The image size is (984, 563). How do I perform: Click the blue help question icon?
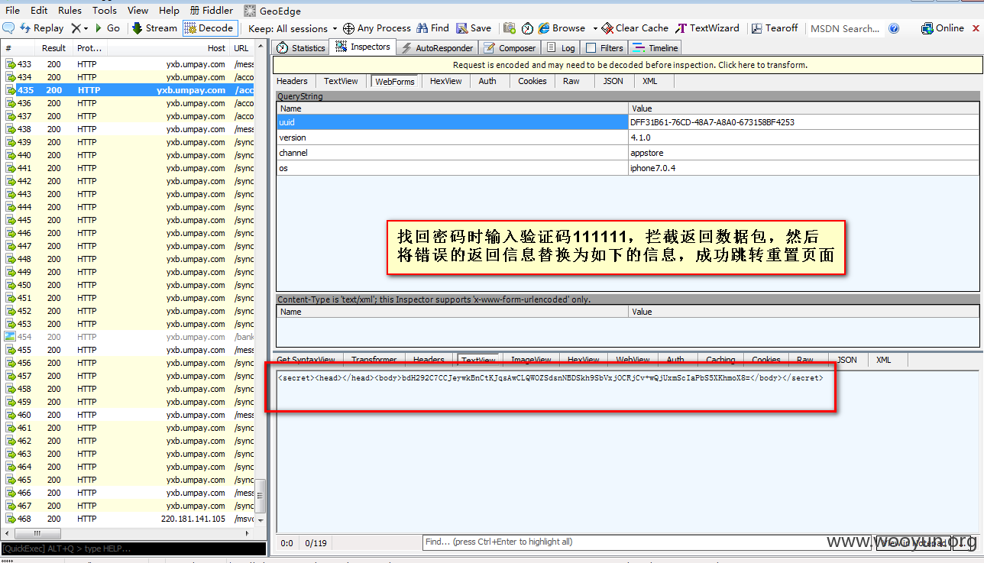click(x=894, y=28)
